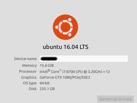Click the × 12 thread count
137x103 pixels.
107,72
